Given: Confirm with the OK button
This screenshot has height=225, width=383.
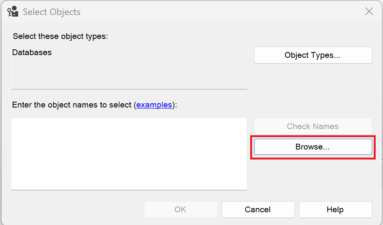Looking at the screenshot, I should coord(180,210).
